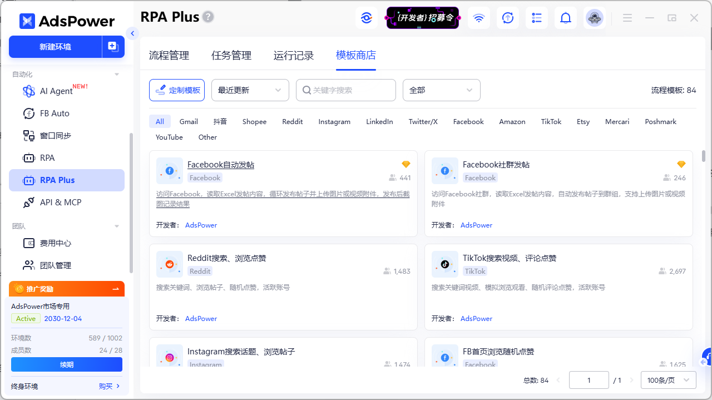
Task: Click the 续期 renew button
Action: point(67,364)
